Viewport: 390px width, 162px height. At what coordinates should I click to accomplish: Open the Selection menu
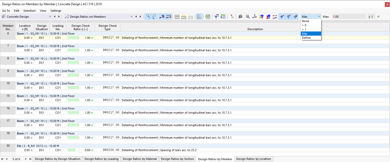click(x=29, y=11)
